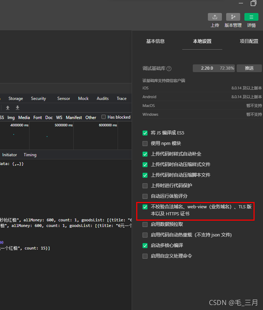The height and width of the screenshot is (310, 263).
Task: Check the Has blocked checkbox
Action: pos(103,117)
